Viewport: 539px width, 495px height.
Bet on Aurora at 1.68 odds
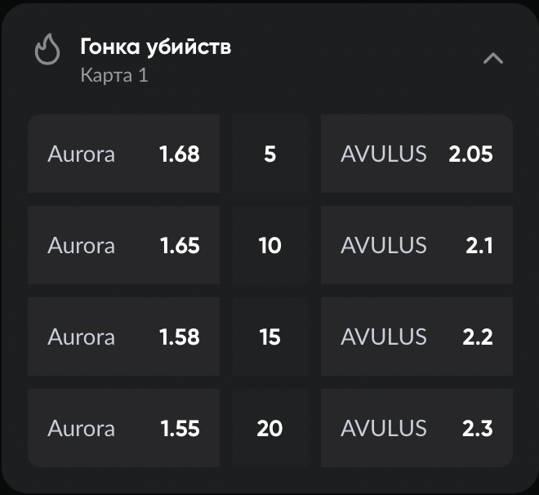(x=123, y=154)
